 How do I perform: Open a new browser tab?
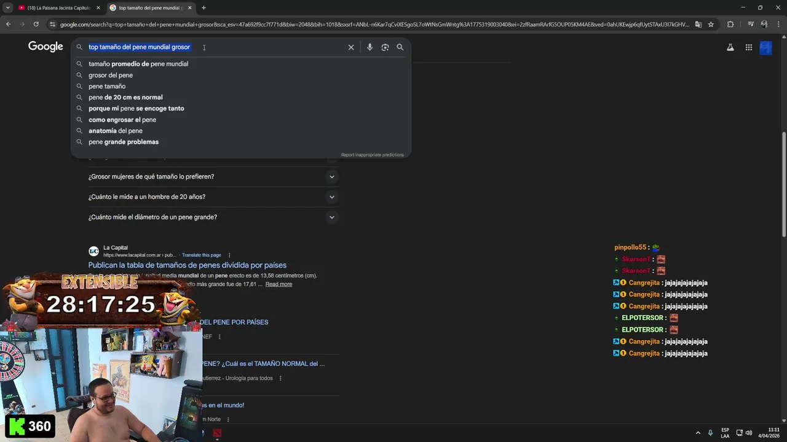point(204,8)
